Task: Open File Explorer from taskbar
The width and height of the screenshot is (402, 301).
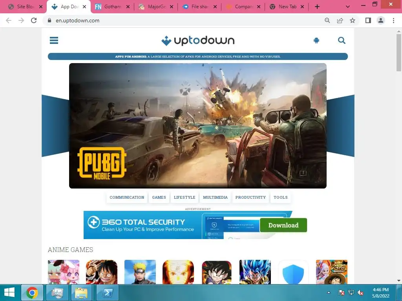Action: [x=82, y=292]
